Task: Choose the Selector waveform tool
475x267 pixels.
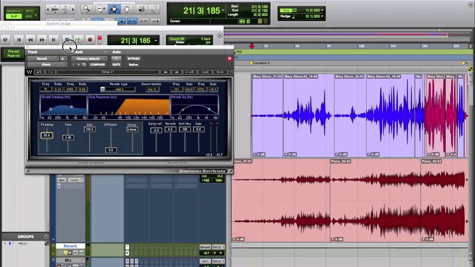Action: coord(114,9)
